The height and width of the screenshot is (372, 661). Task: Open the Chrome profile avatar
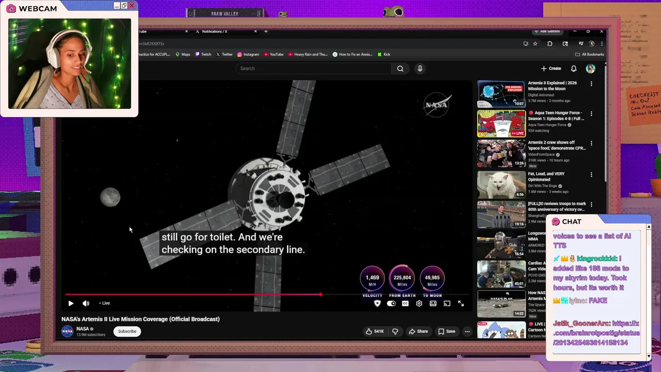click(x=592, y=44)
